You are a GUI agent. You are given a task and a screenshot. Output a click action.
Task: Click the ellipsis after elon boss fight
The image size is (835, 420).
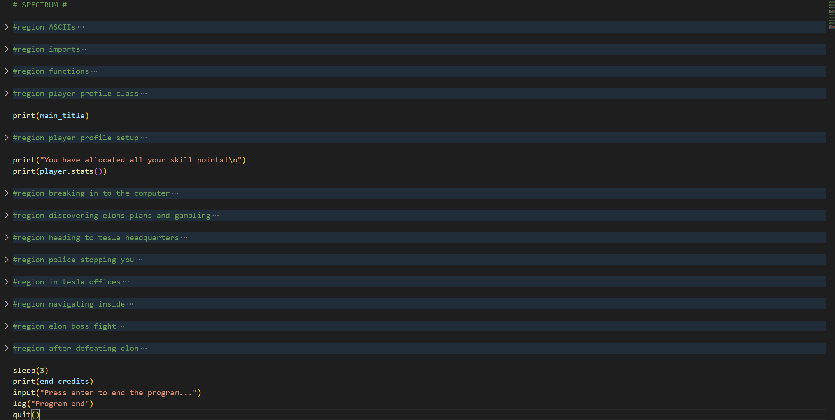tap(121, 326)
